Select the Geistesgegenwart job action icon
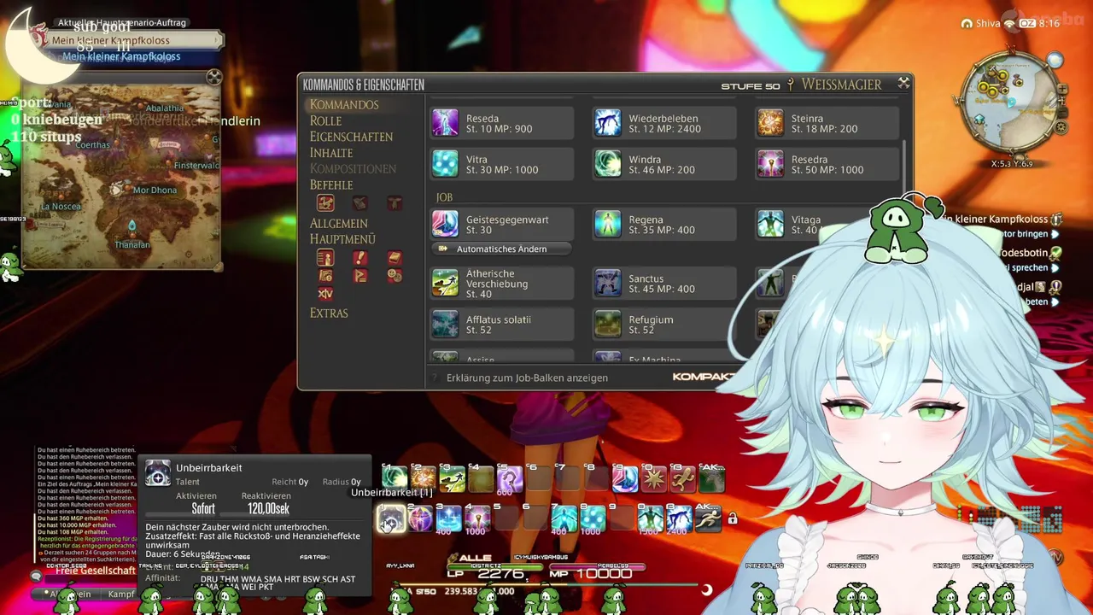Image resolution: width=1093 pixels, height=615 pixels. 445,224
